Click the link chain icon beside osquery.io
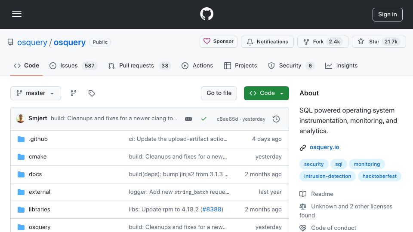This screenshot has height=232, width=413. coord(303,147)
